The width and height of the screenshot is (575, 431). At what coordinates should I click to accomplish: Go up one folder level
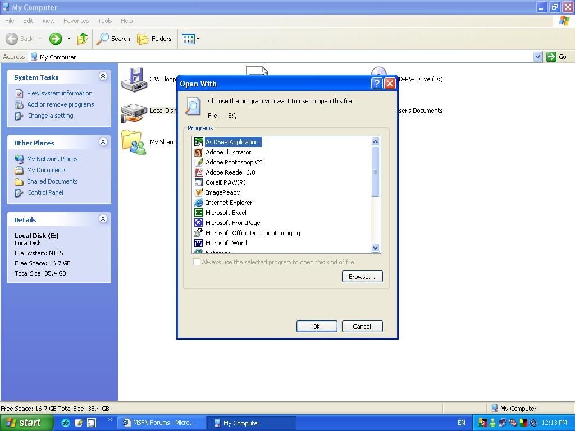click(x=83, y=39)
